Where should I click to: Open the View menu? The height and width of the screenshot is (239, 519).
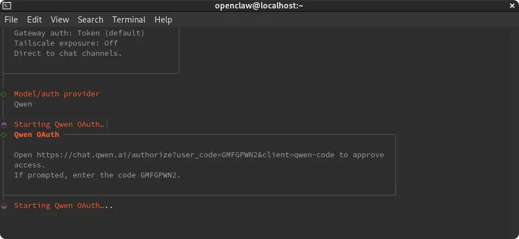point(60,20)
